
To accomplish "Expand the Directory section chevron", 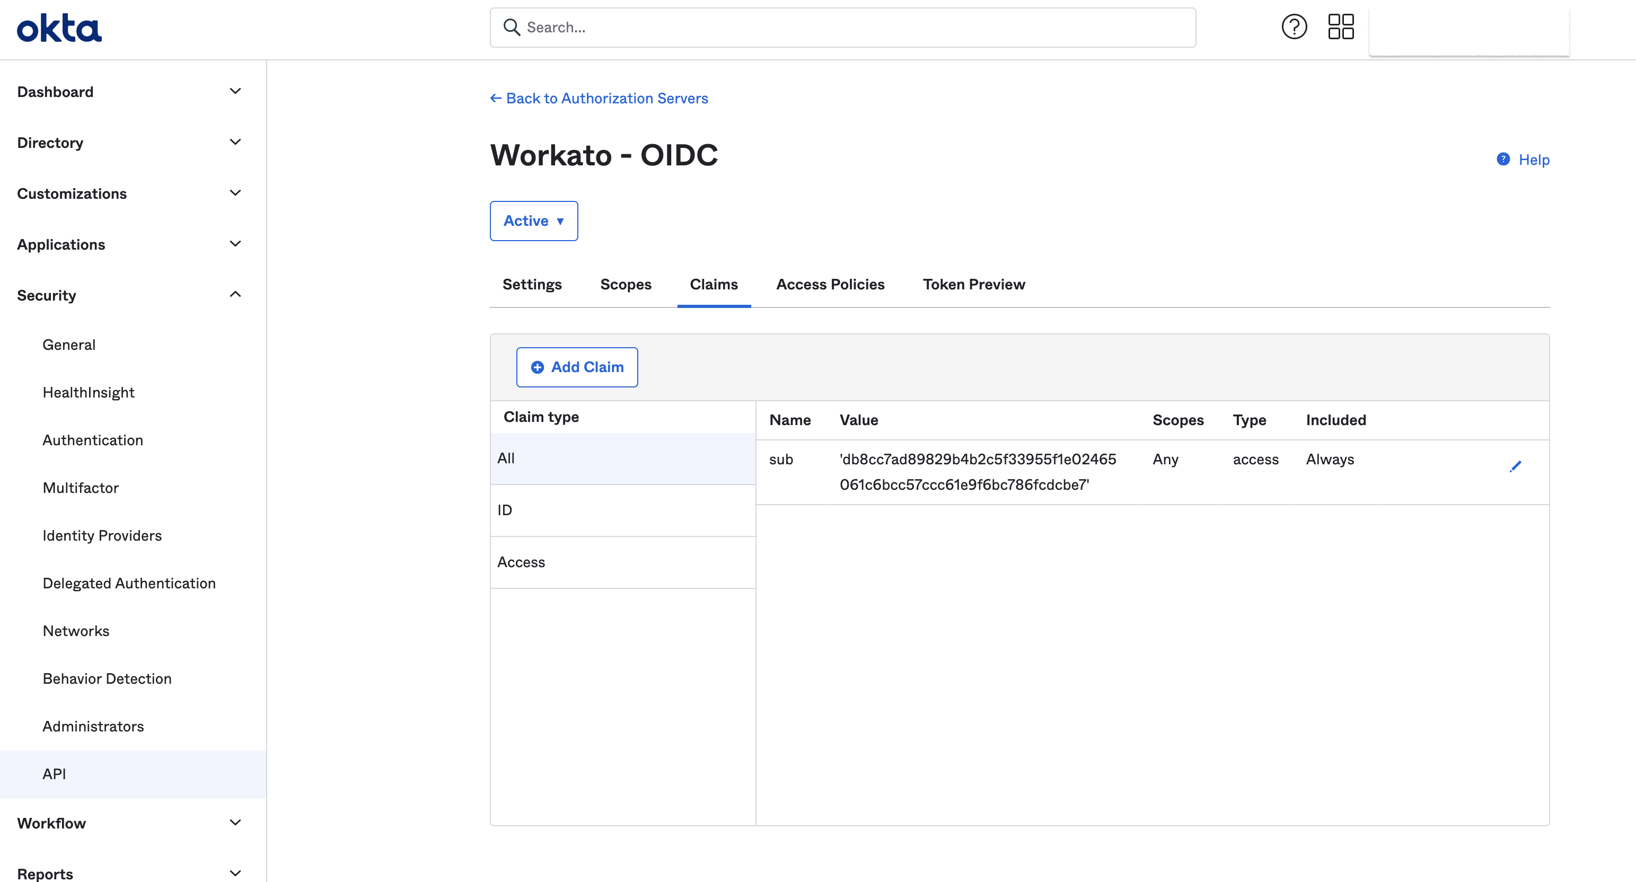I will (235, 142).
